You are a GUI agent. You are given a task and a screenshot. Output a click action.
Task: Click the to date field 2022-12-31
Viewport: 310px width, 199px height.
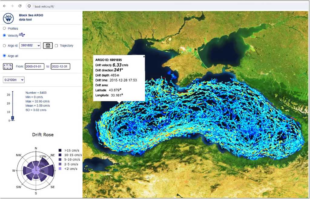click(60, 66)
